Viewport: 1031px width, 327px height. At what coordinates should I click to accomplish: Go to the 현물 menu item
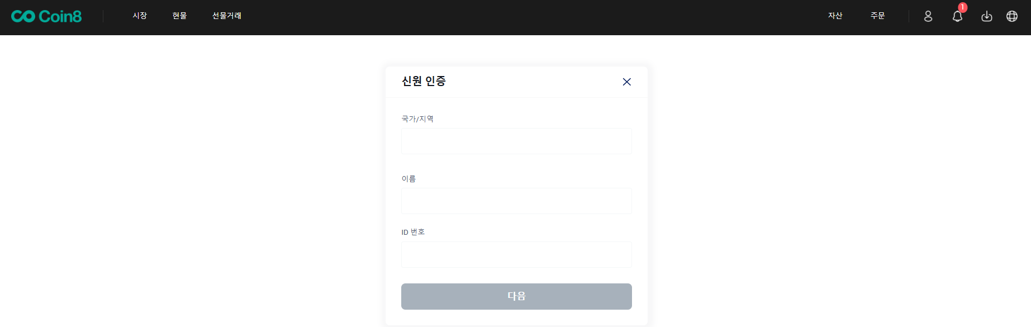[179, 16]
